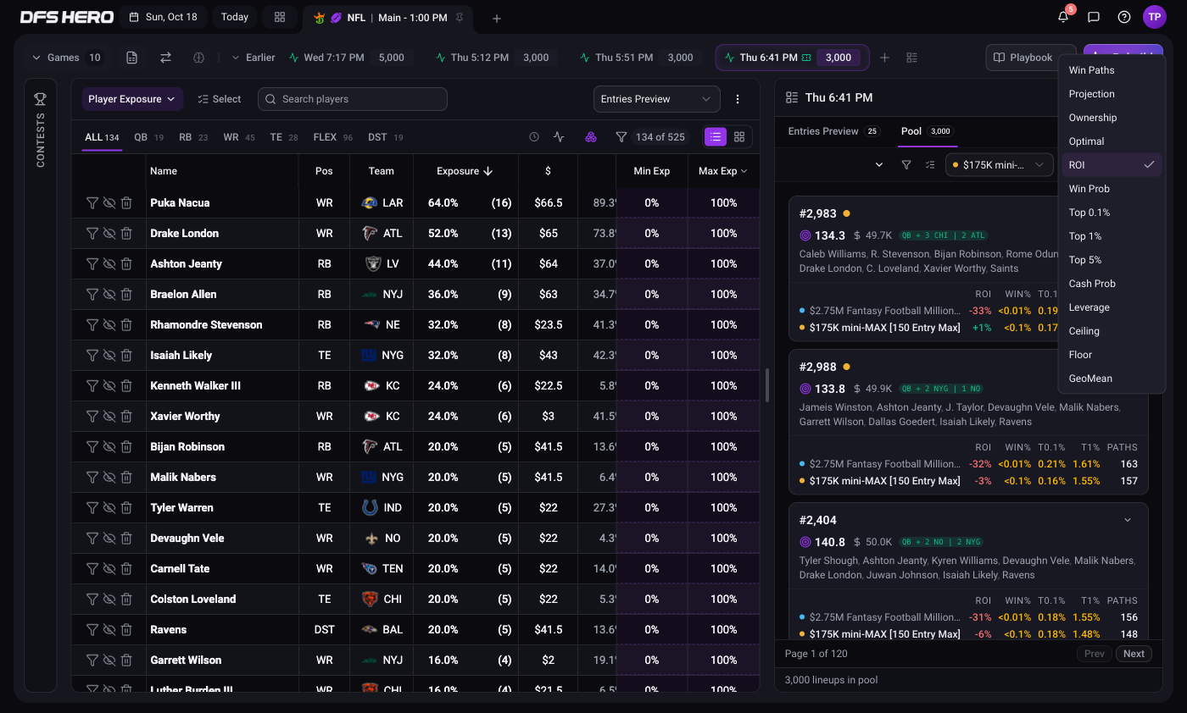Switch to the Entries Preview tab
This screenshot has height=713, width=1187.
[833, 131]
